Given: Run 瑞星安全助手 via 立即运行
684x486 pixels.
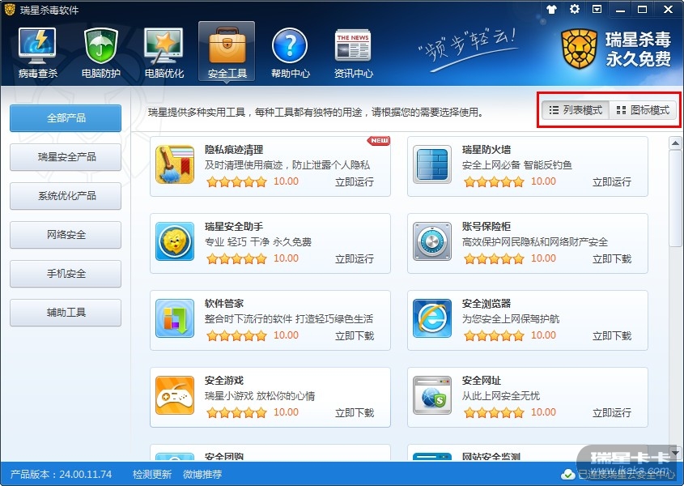Looking at the screenshot, I should coord(355,259).
